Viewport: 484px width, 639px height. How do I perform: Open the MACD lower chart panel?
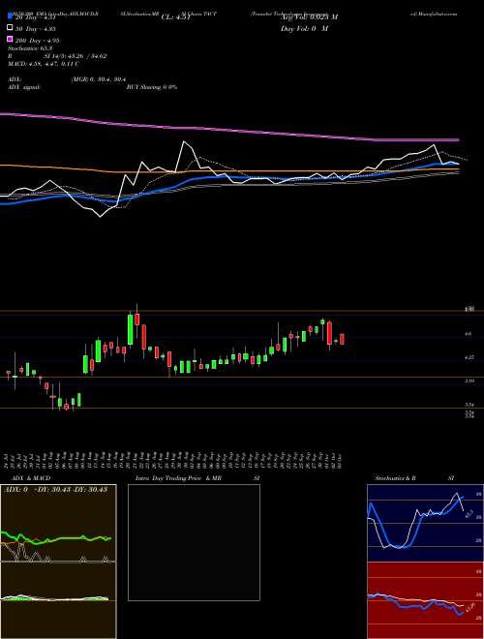(58, 600)
